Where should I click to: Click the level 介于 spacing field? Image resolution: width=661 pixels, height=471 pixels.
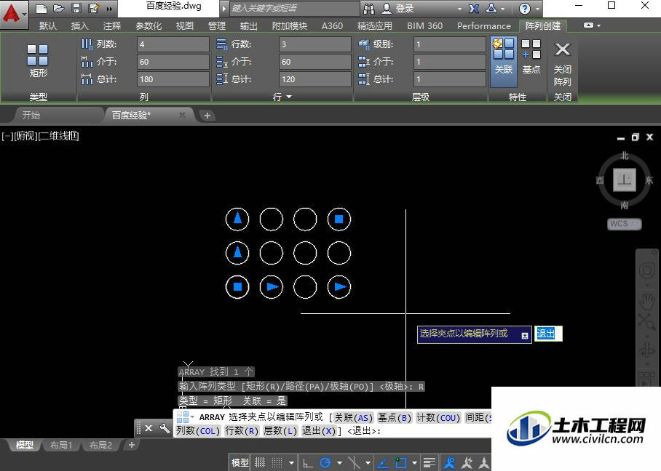[x=450, y=62]
